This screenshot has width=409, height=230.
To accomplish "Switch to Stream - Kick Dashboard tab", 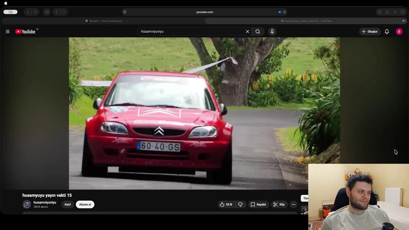I will pyautogui.click(x=103, y=21).
